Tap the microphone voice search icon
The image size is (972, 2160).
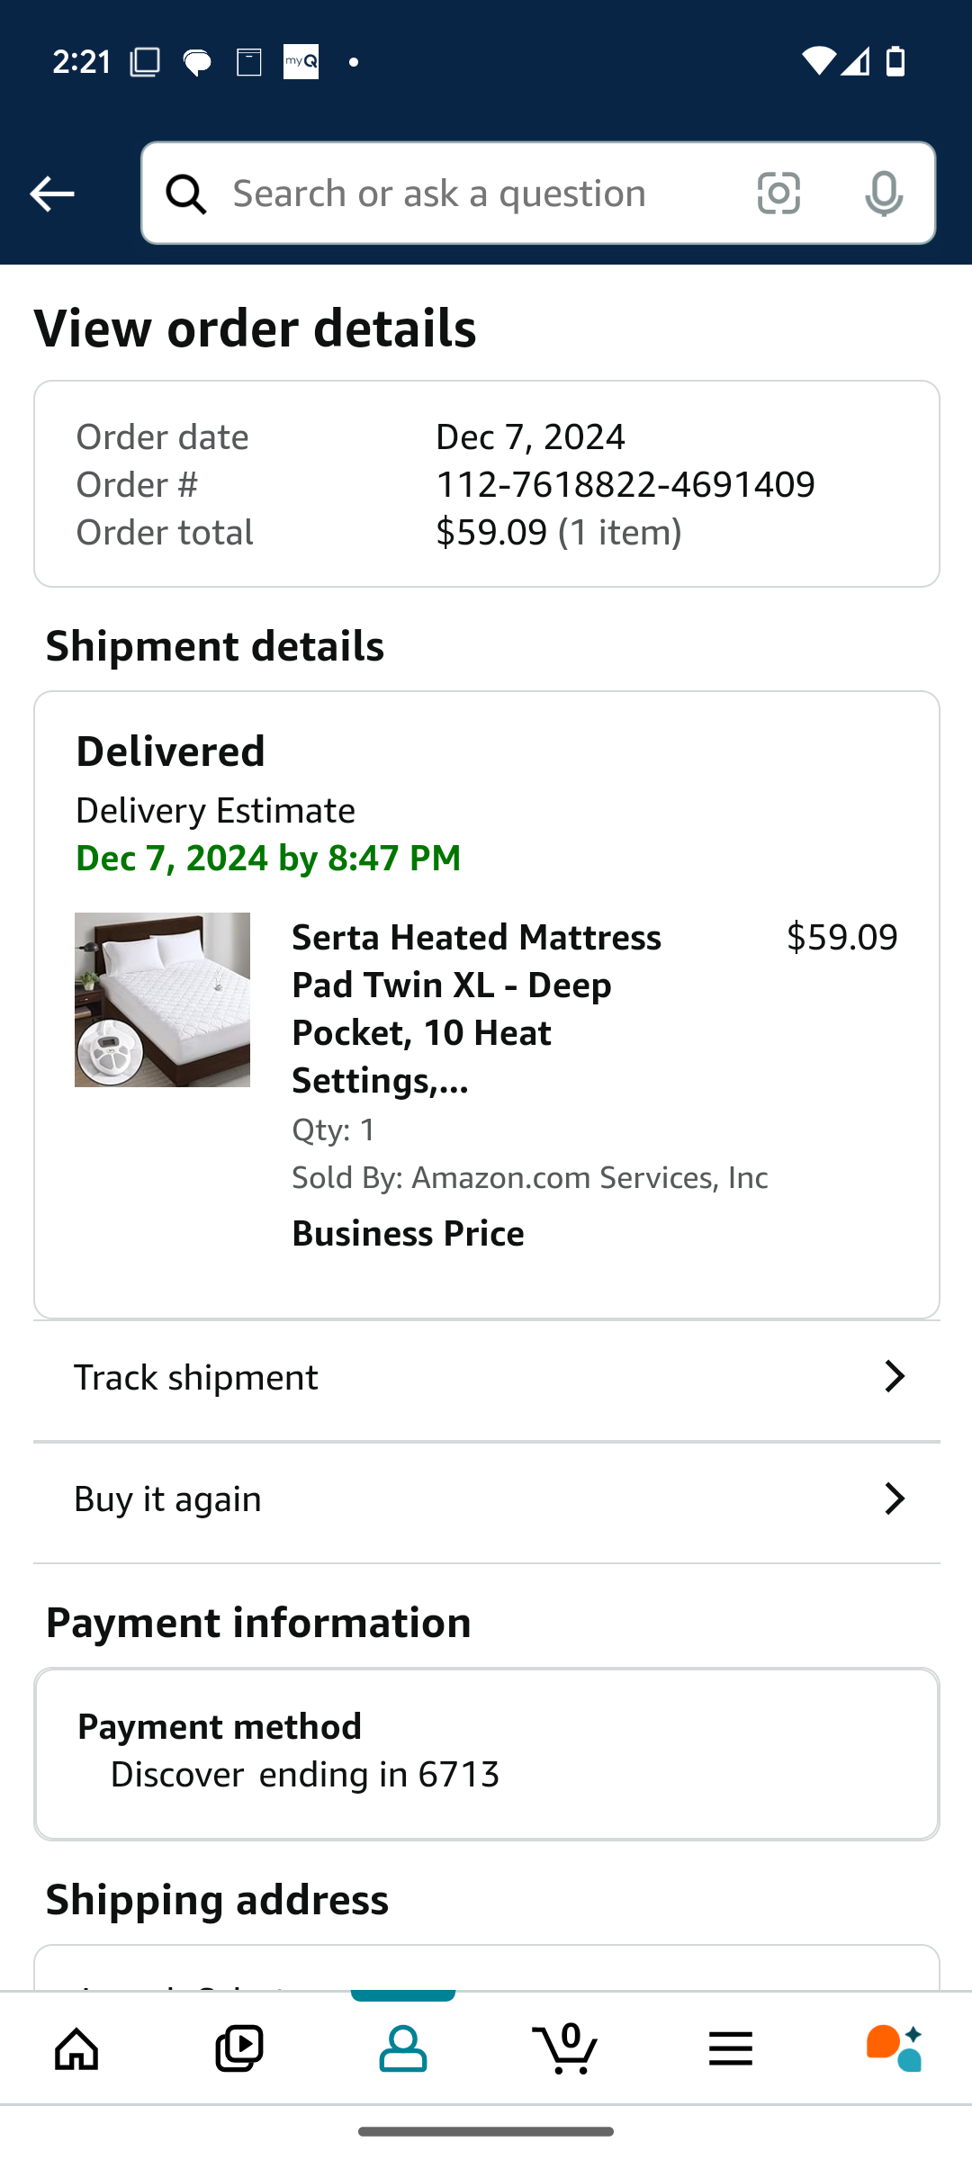pyautogui.click(x=884, y=193)
